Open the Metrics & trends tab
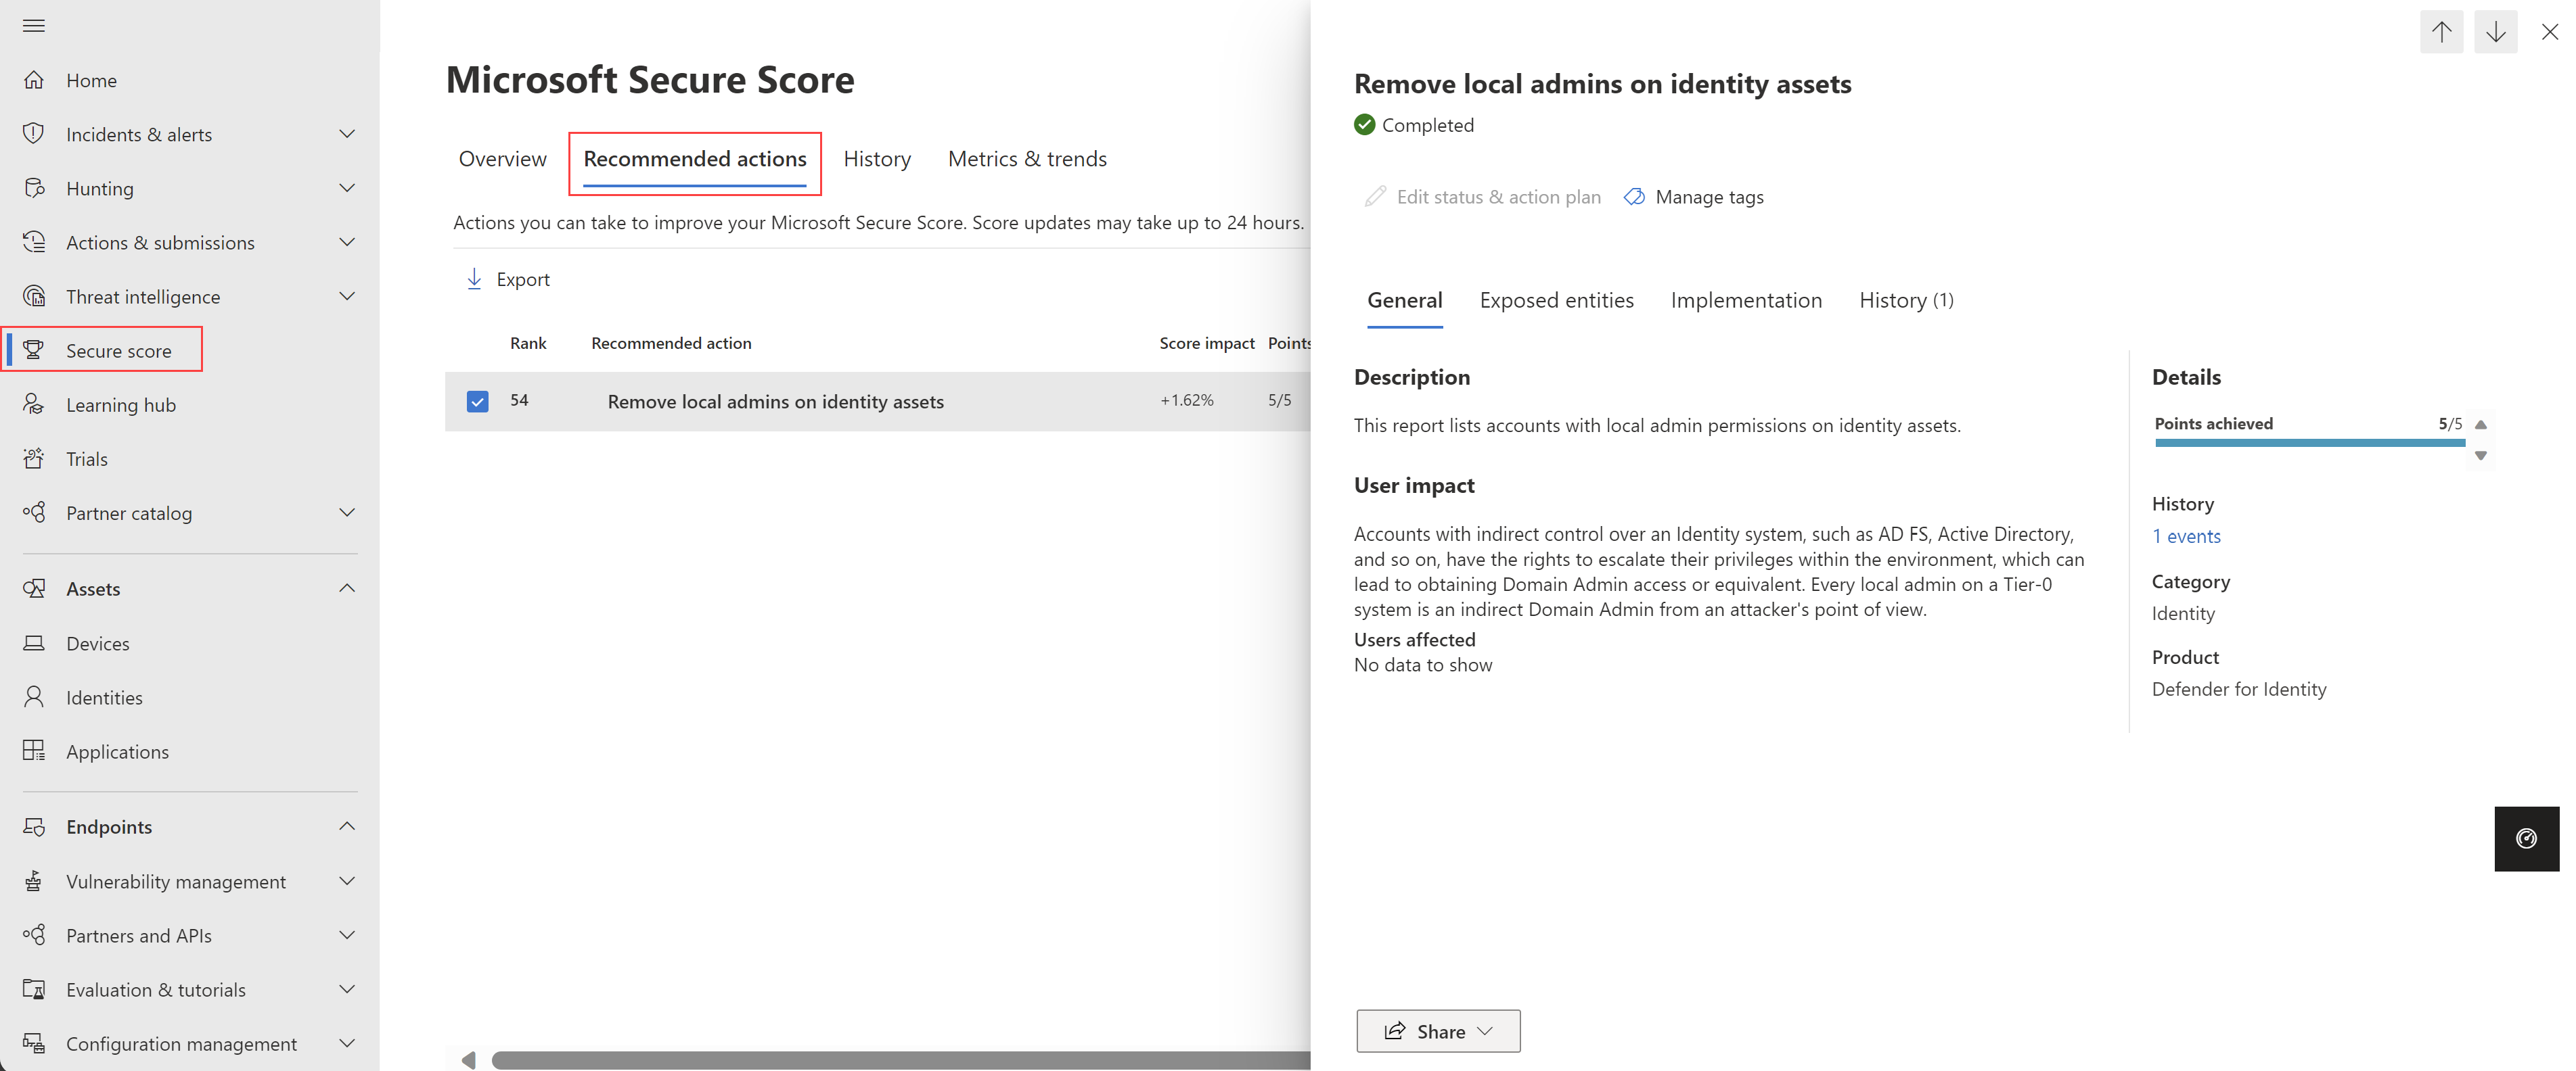Image resolution: width=2576 pixels, height=1071 pixels. pos(1027,158)
